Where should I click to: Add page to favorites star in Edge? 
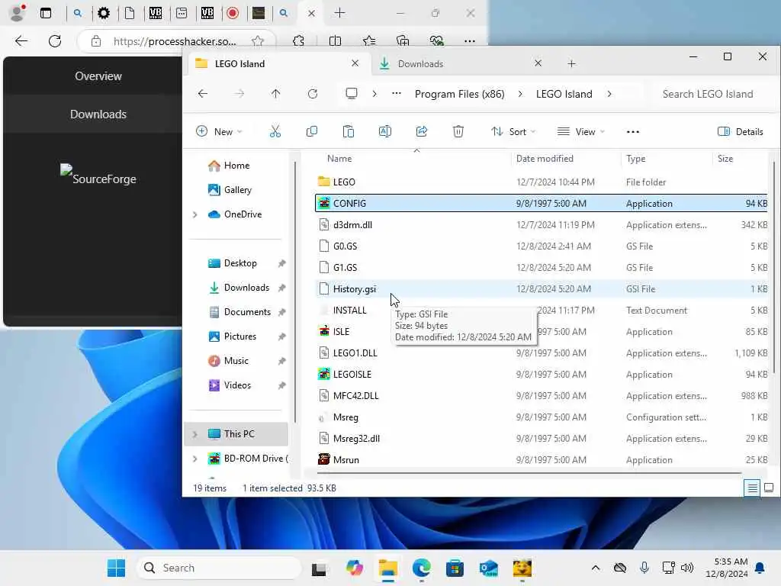coord(258,41)
